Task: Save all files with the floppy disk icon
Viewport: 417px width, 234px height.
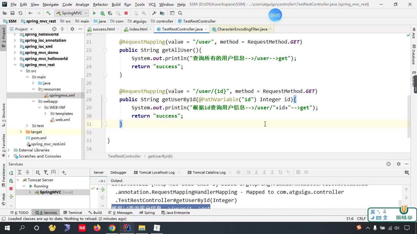Action: point(12,13)
